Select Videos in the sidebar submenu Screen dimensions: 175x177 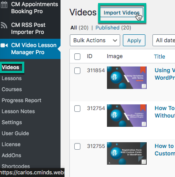(11, 67)
